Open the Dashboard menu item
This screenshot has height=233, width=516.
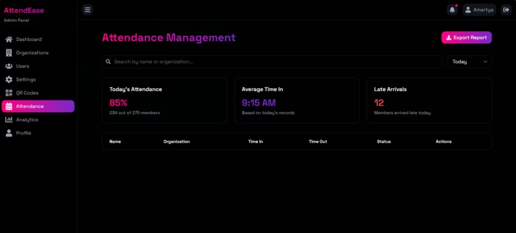[x=38, y=40]
